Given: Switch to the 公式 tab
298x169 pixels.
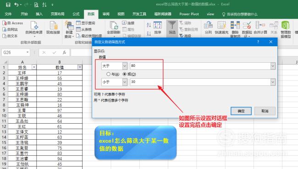Looking at the screenshot, I should click(x=76, y=14).
